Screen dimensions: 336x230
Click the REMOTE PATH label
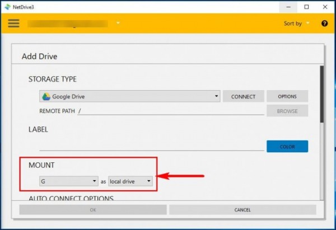[57, 111]
